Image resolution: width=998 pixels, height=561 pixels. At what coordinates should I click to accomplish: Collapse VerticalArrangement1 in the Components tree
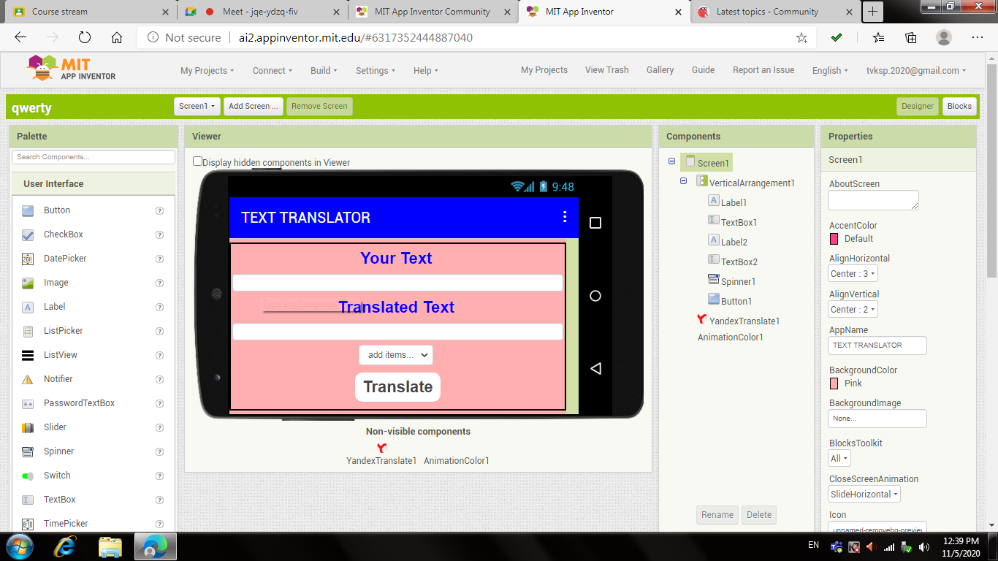click(x=684, y=182)
